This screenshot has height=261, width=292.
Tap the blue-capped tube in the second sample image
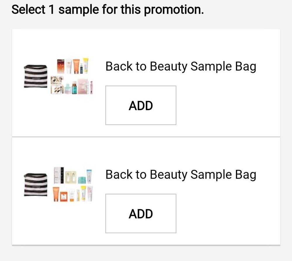coord(89,176)
